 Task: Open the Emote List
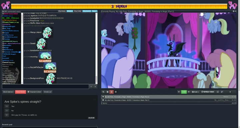[x=48, y=92]
